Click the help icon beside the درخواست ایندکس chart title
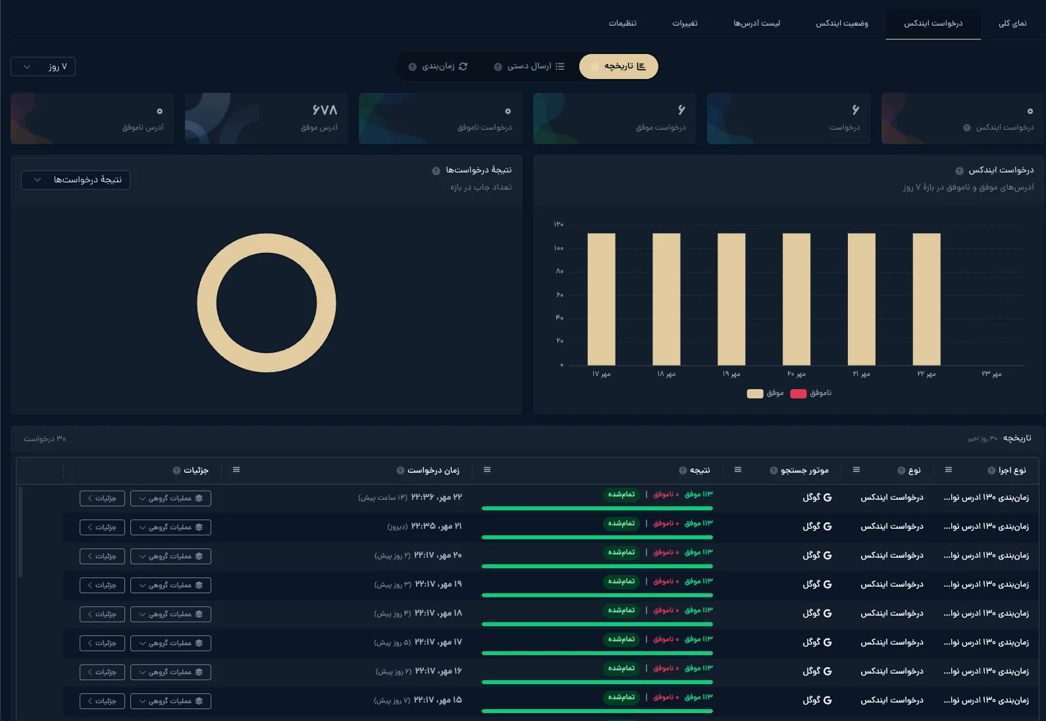The width and height of the screenshot is (1046, 721). [x=960, y=171]
